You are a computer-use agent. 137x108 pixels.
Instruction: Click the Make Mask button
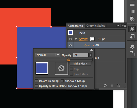(80, 63)
